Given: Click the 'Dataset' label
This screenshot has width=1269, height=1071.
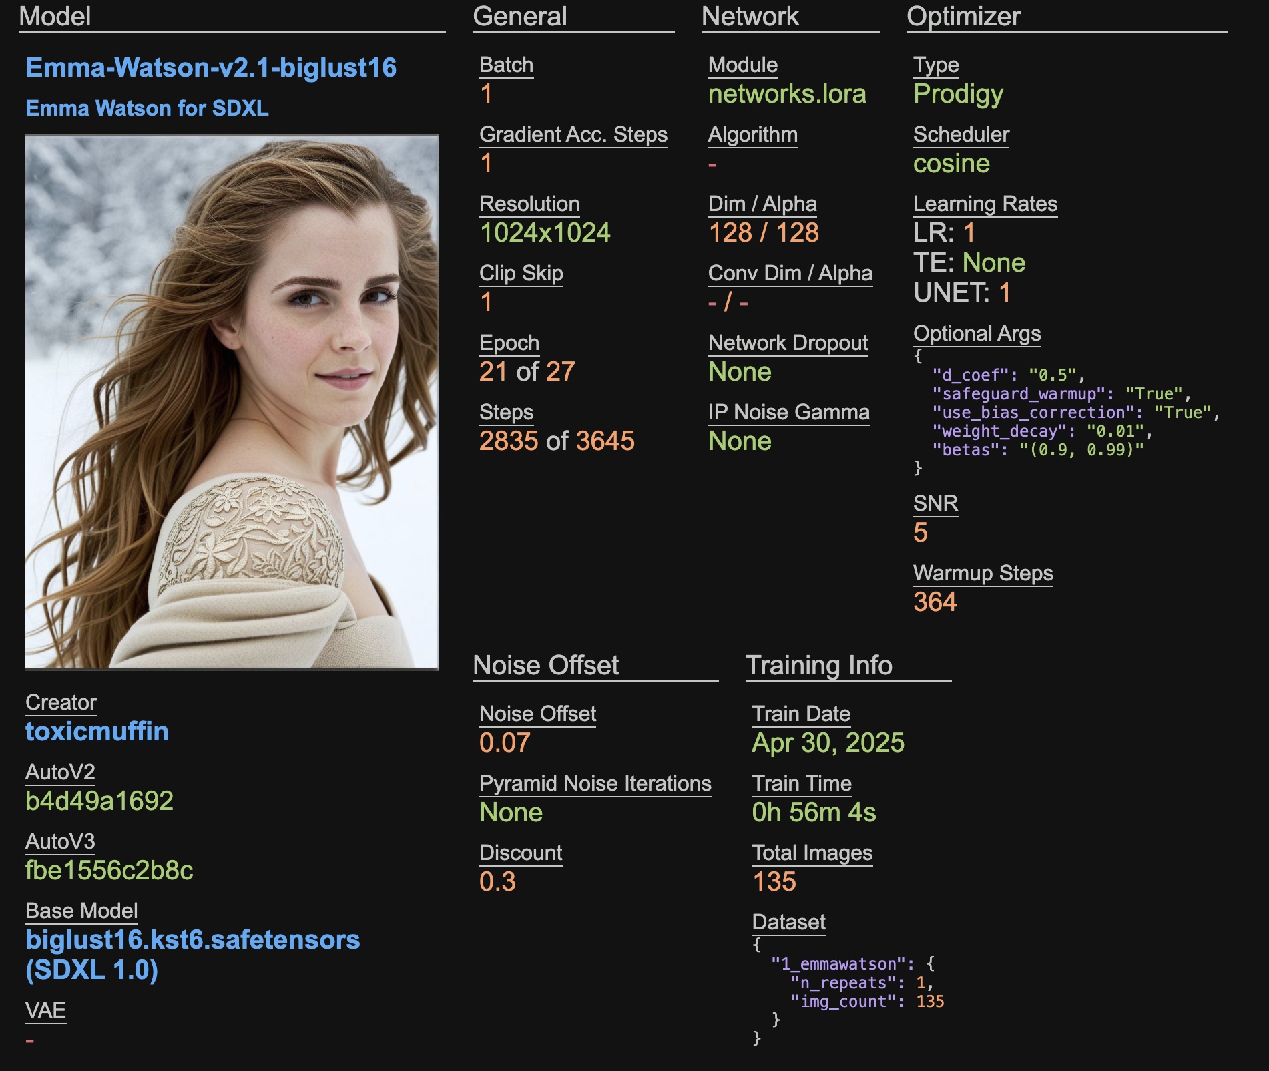Looking at the screenshot, I should [789, 922].
